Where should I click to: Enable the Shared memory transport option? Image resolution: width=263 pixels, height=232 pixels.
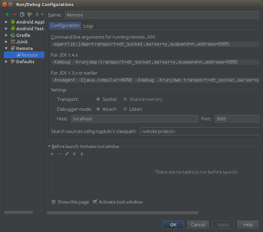pos(125,99)
